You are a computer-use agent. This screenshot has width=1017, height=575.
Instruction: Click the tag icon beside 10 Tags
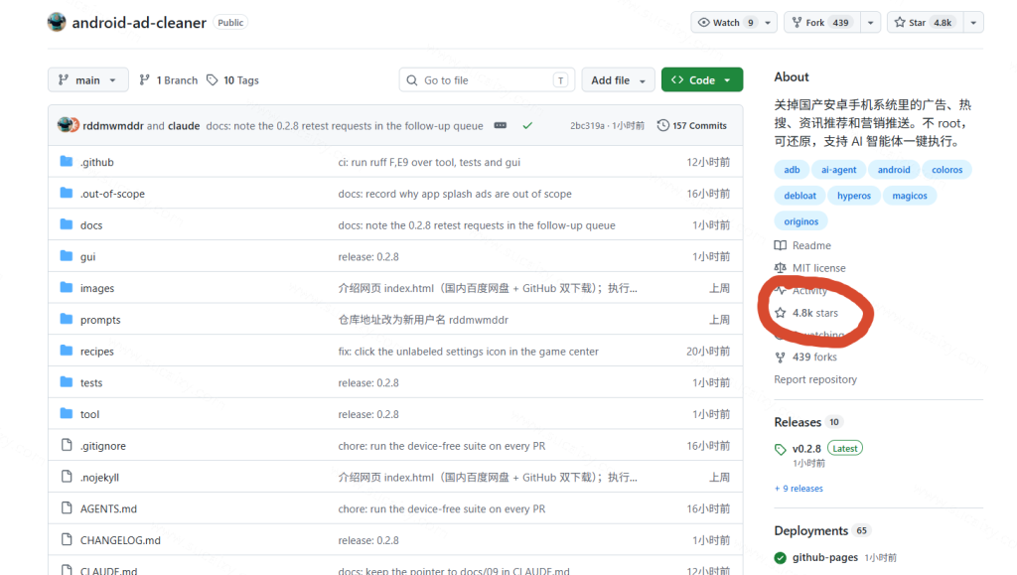click(213, 80)
